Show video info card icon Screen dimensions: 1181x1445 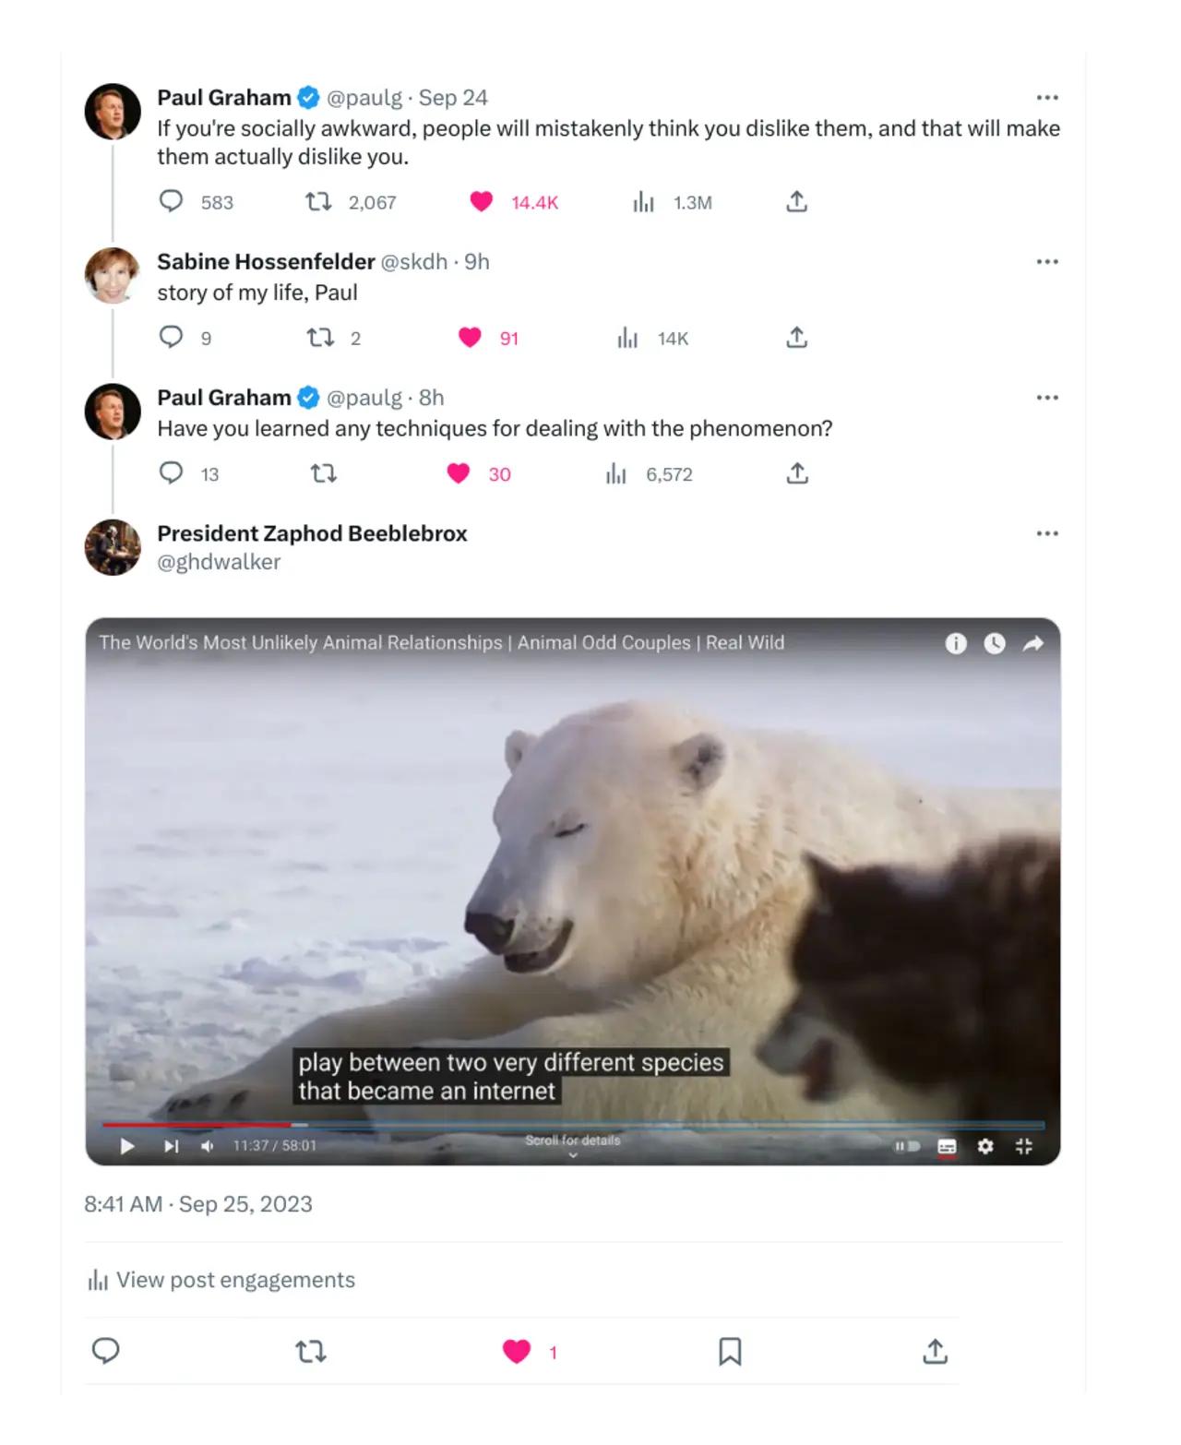[x=956, y=643]
